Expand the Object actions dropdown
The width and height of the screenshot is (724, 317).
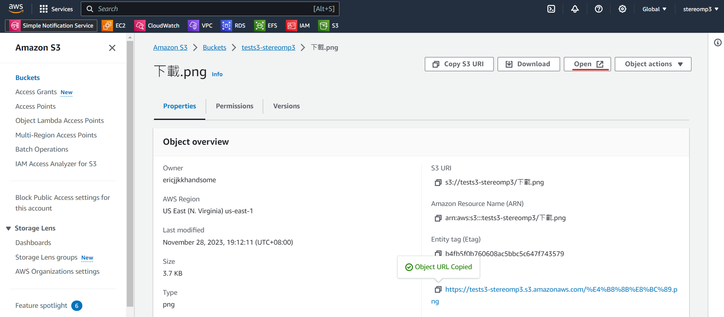(x=653, y=64)
